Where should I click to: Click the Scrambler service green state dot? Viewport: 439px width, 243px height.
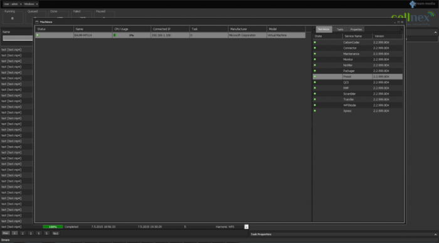coord(315,94)
